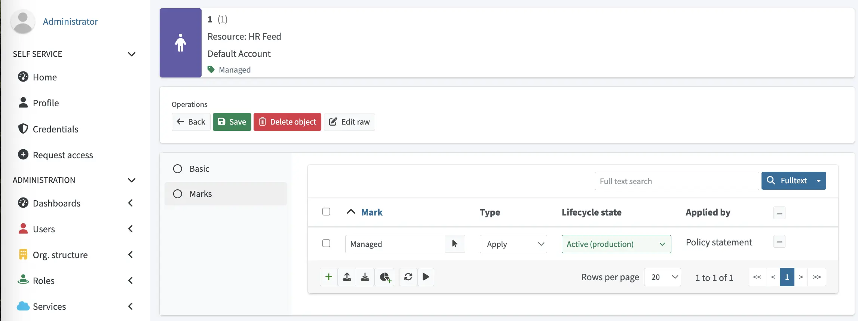Screen dimensions: 858x321
Task: Click the refresh icon below the table
Action: point(408,277)
